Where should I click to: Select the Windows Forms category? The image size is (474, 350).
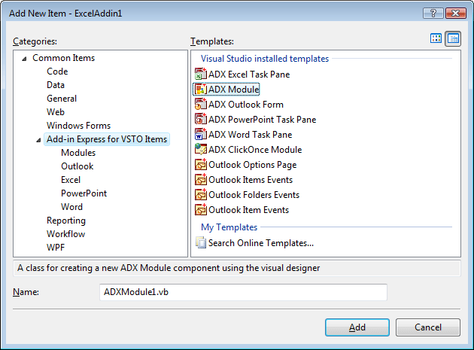tap(78, 126)
